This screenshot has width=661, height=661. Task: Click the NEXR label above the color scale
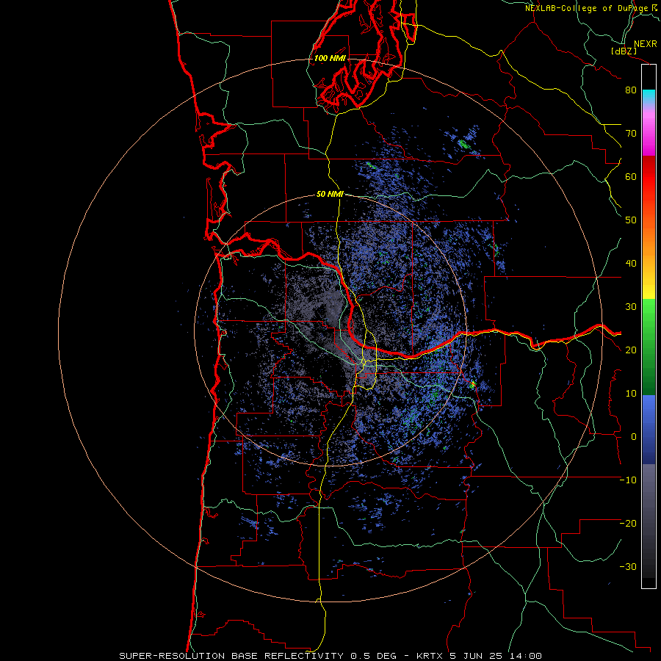coord(645,44)
